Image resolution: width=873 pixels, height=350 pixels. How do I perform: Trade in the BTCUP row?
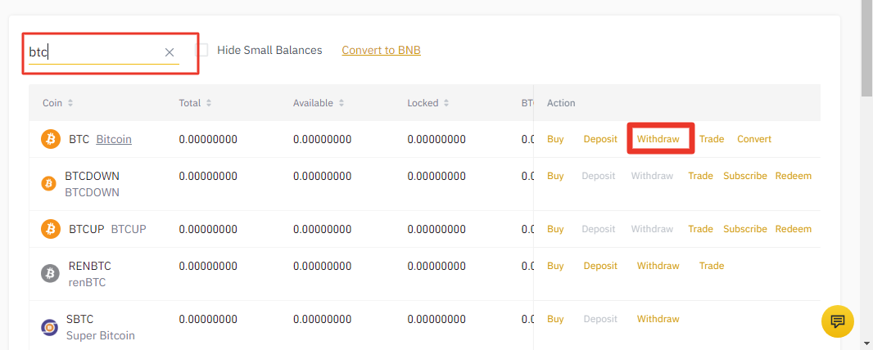point(700,229)
